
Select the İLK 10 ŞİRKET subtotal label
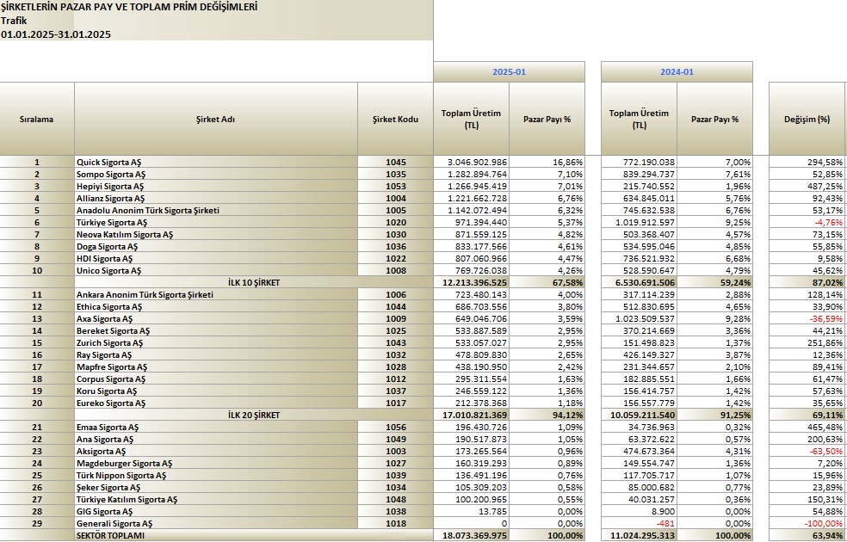tap(254, 282)
